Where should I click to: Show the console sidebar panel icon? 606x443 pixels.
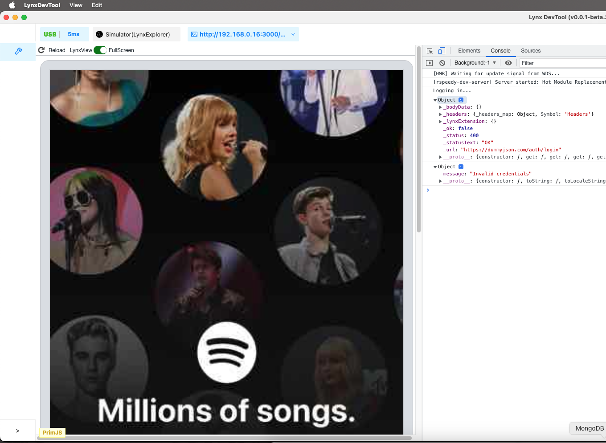point(430,63)
